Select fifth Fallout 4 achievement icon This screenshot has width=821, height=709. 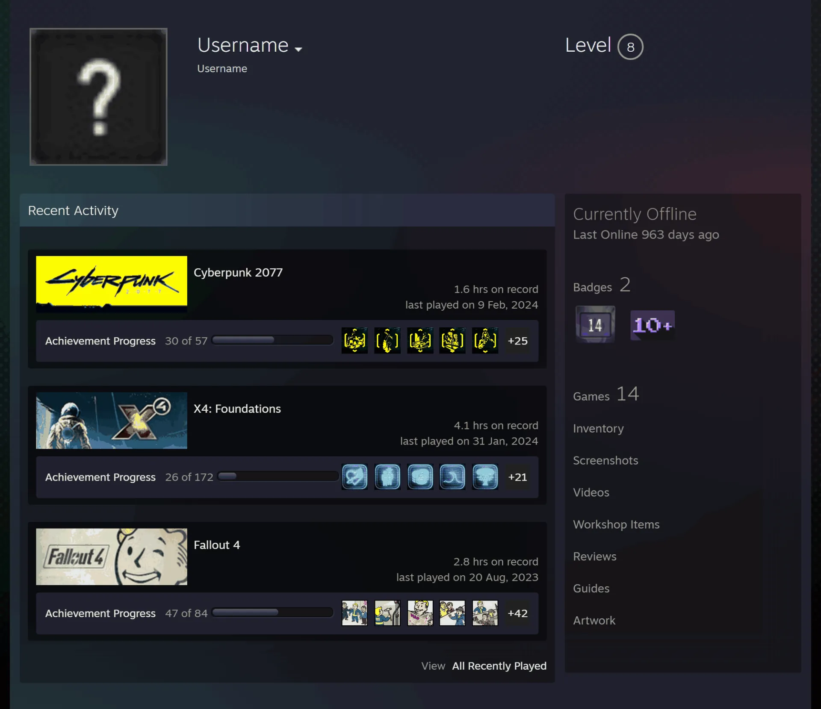485,613
